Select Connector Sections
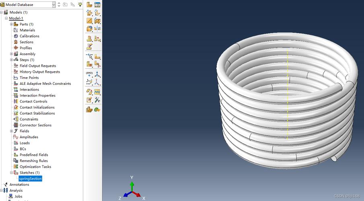 click(35, 125)
